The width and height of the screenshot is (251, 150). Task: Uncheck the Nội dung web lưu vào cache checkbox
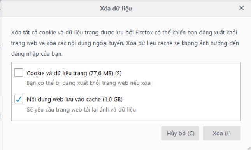pos(19,99)
